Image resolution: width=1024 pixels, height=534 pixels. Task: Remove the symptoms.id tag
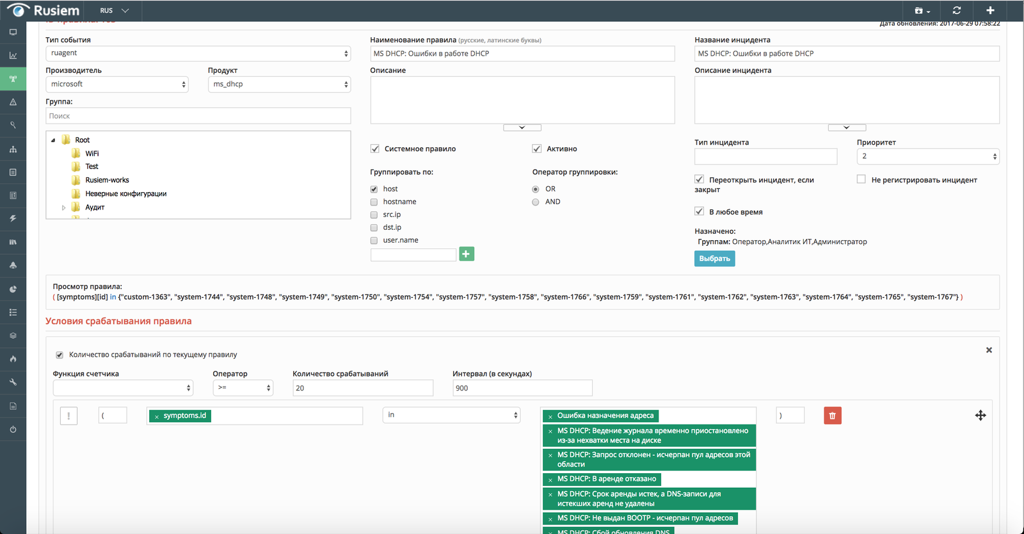click(x=157, y=417)
